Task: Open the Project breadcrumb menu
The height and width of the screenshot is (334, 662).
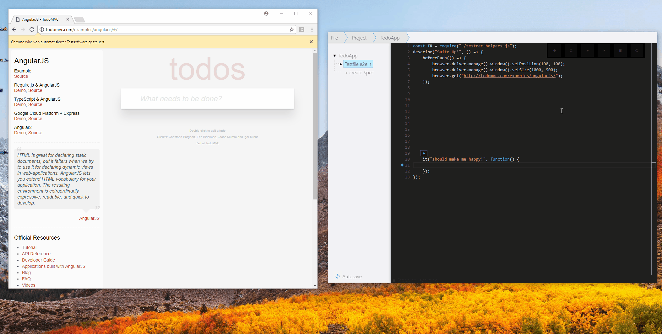Action: click(359, 38)
